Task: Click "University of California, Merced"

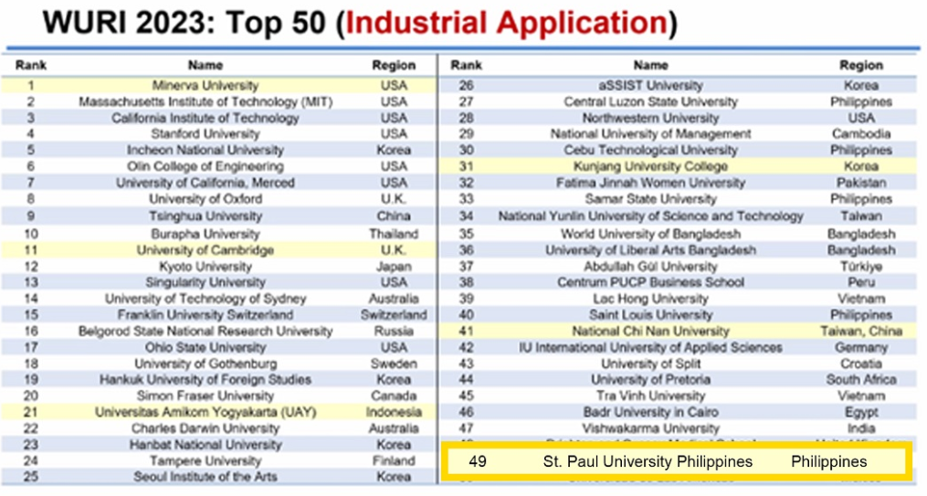Action: pos(205,183)
